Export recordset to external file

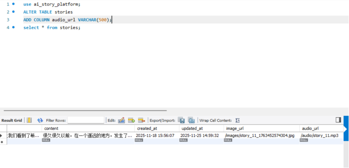click(181, 120)
